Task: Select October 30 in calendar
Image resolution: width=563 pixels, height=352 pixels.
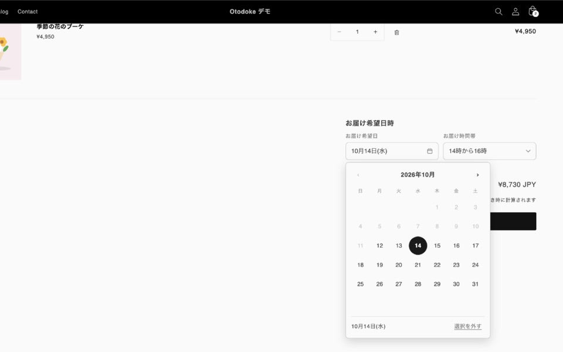Action: coord(456,284)
